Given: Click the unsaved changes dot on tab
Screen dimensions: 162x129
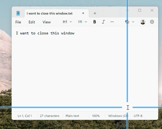Looking at the screenshot, I should tap(83, 13).
